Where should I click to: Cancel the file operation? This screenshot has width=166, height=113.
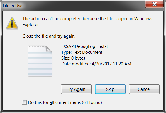pos(144,89)
